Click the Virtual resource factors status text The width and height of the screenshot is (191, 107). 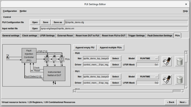pos(38,102)
